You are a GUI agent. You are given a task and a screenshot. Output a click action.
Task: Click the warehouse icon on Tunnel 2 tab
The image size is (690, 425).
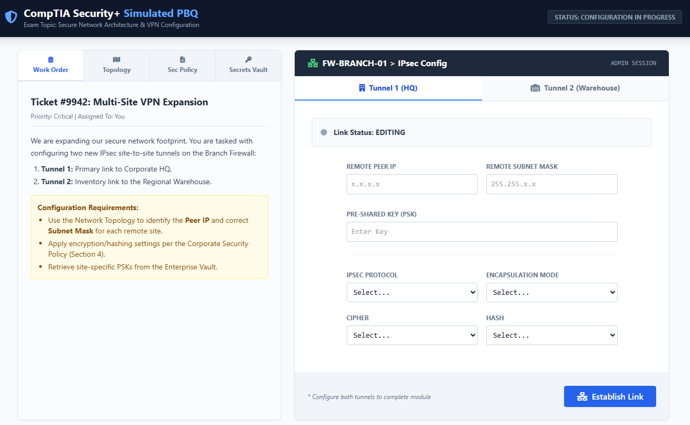(x=535, y=88)
